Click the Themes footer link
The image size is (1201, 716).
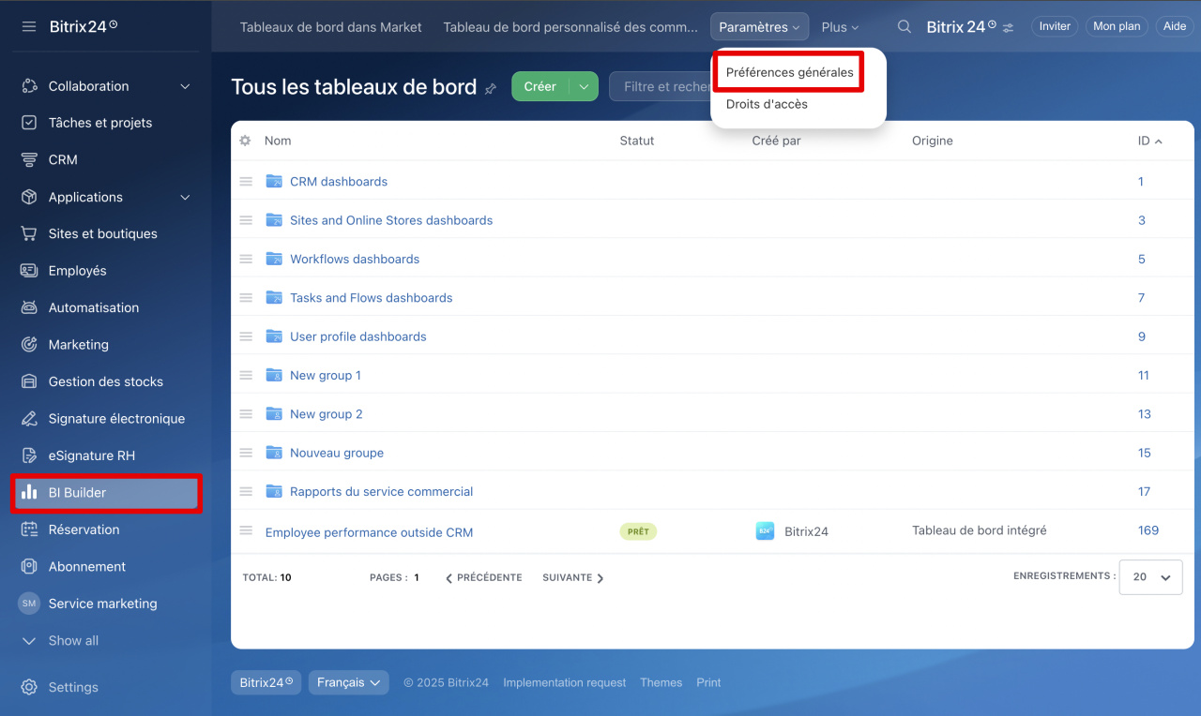pos(661,683)
